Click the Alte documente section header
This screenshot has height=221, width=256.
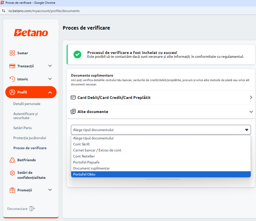[x=161, y=112]
